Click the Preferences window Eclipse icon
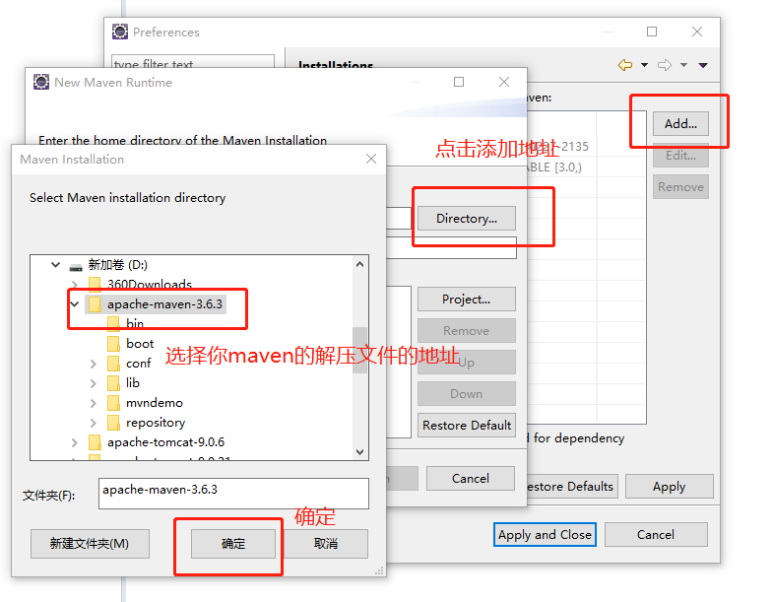773x602 pixels. 120,32
